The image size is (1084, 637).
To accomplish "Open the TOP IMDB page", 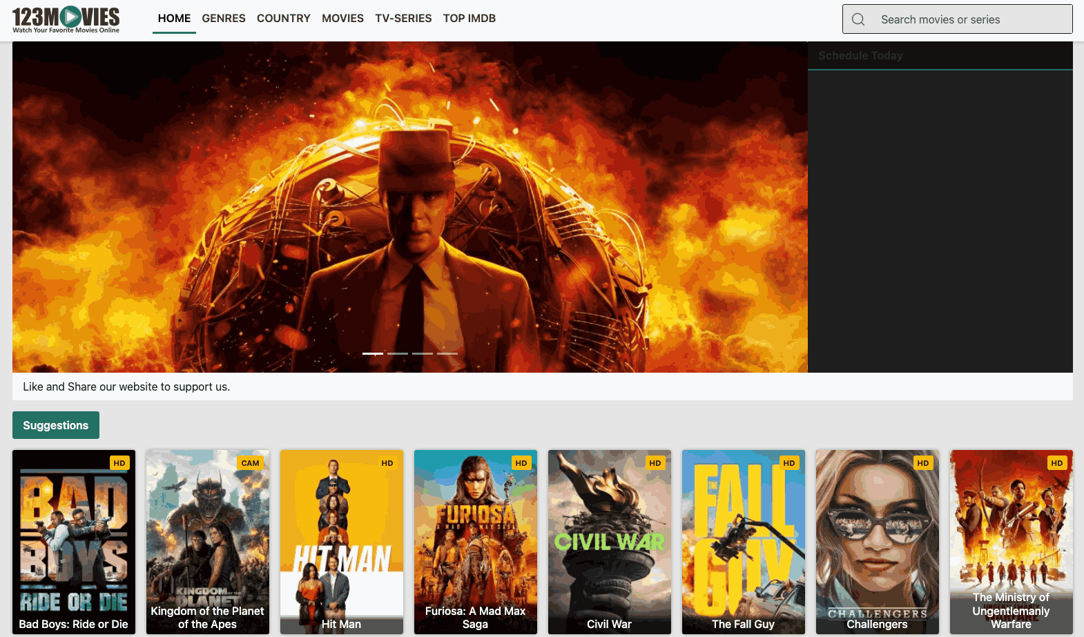I will 470,18.
